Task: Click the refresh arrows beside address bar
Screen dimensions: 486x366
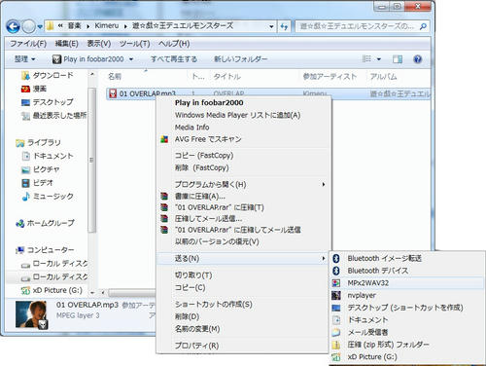Action: pos(284,26)
